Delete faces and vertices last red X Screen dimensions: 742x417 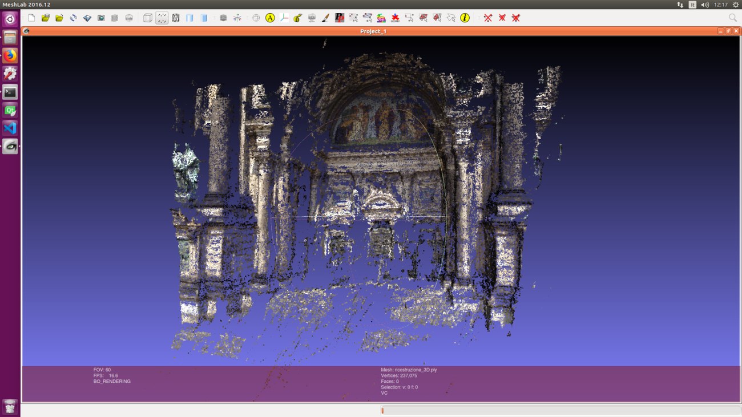[x=516, y=18]
